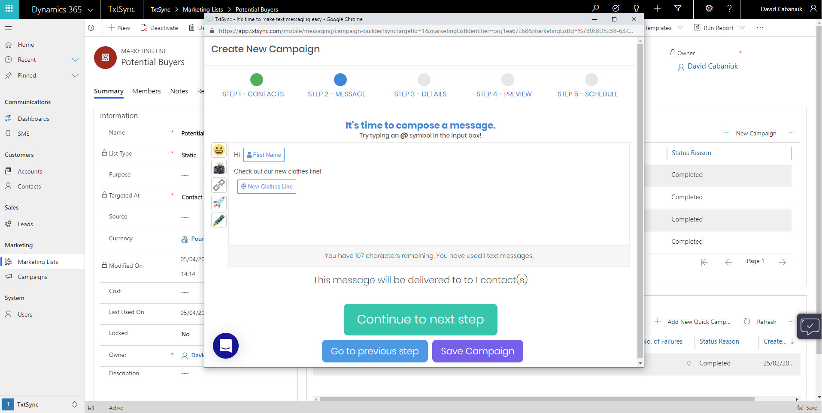The image size is (822, 413).
Task: Expand the Pinned section chevron
Action: [x=75, y=76]
